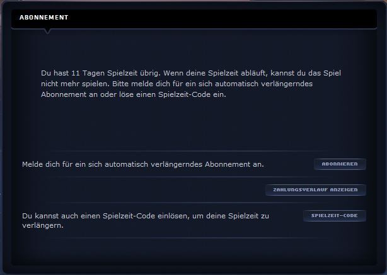Click the empty panel area below the notice

(192, 123)
